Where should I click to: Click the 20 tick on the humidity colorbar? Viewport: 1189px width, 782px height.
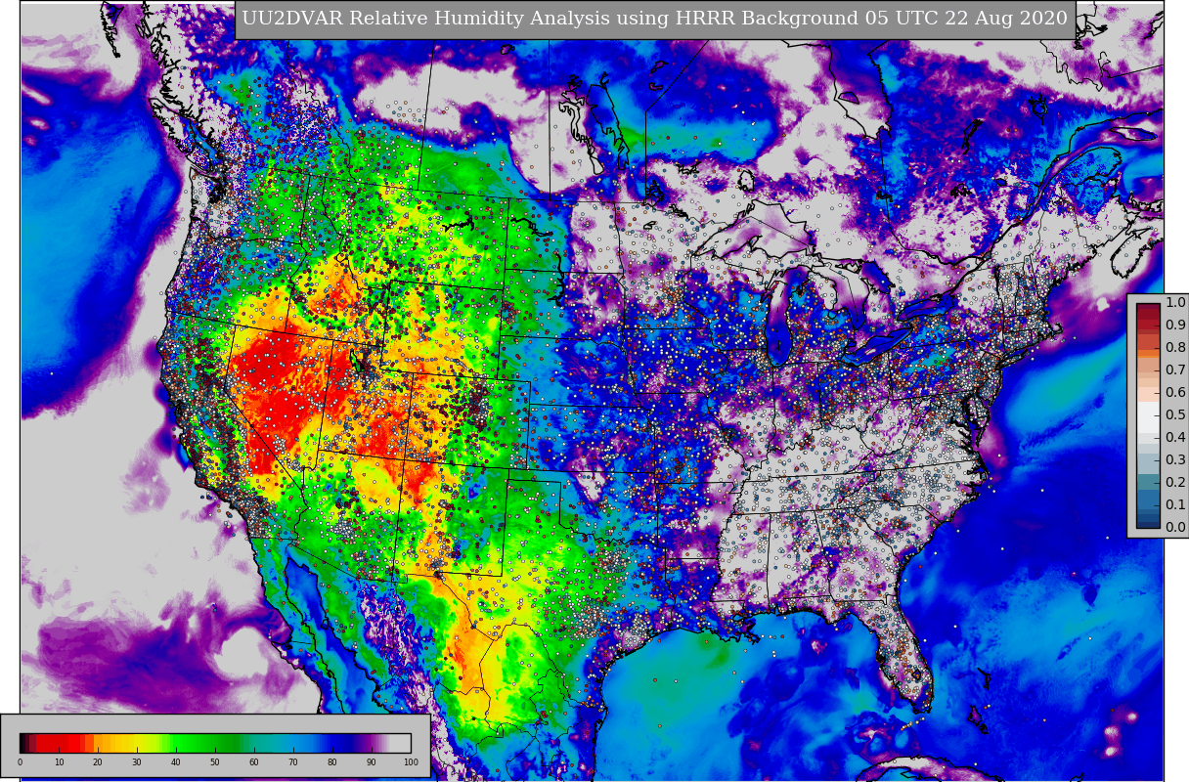98,762
